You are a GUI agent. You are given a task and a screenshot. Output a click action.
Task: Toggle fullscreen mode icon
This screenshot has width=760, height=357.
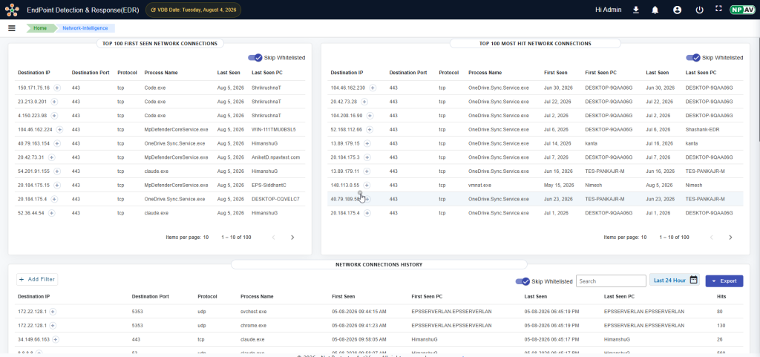pyautogui.click(x=718, y=9)
